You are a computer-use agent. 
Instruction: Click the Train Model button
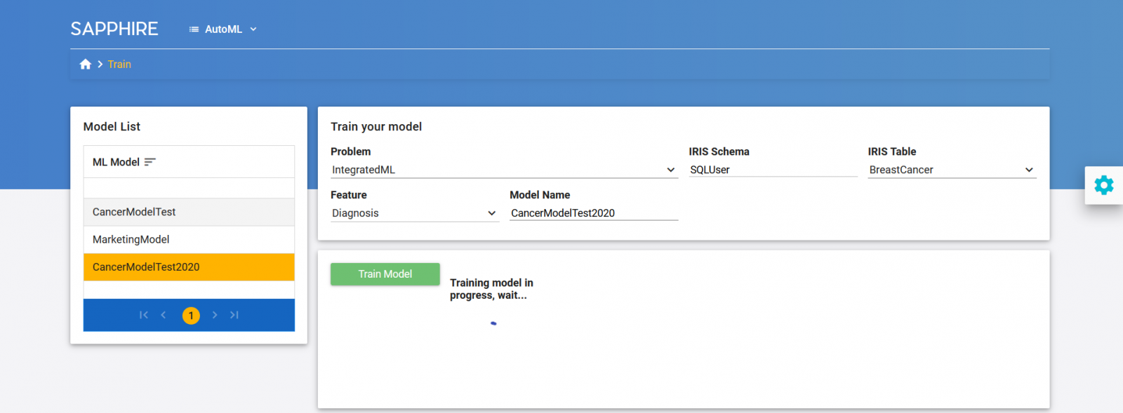[385, 274]
